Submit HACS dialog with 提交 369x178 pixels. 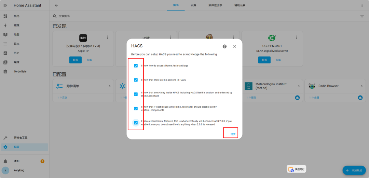click(x=233, y=134)
